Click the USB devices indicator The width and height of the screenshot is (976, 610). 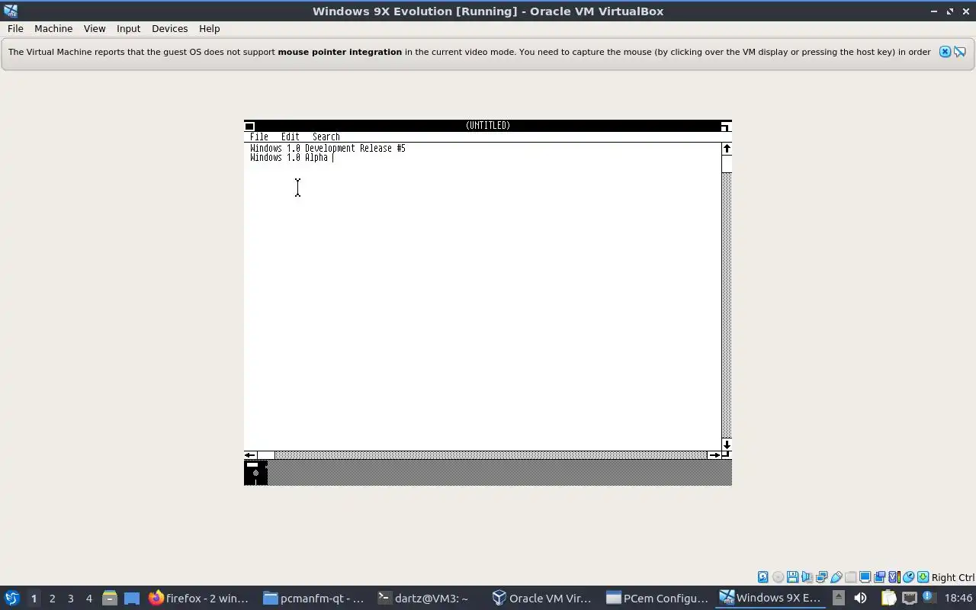pyautogui.click(x=836, y=577)
